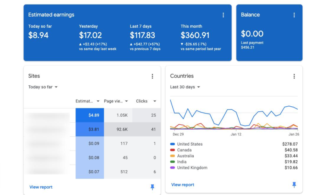Pin the Countries card
This screenshot has height=195, width=322.
click(x=294, y=185)
